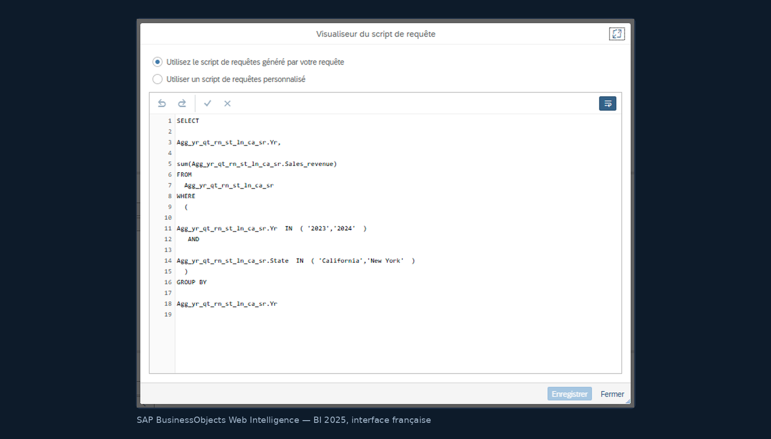Click the empty editor area below line 19

pos(398,346)
